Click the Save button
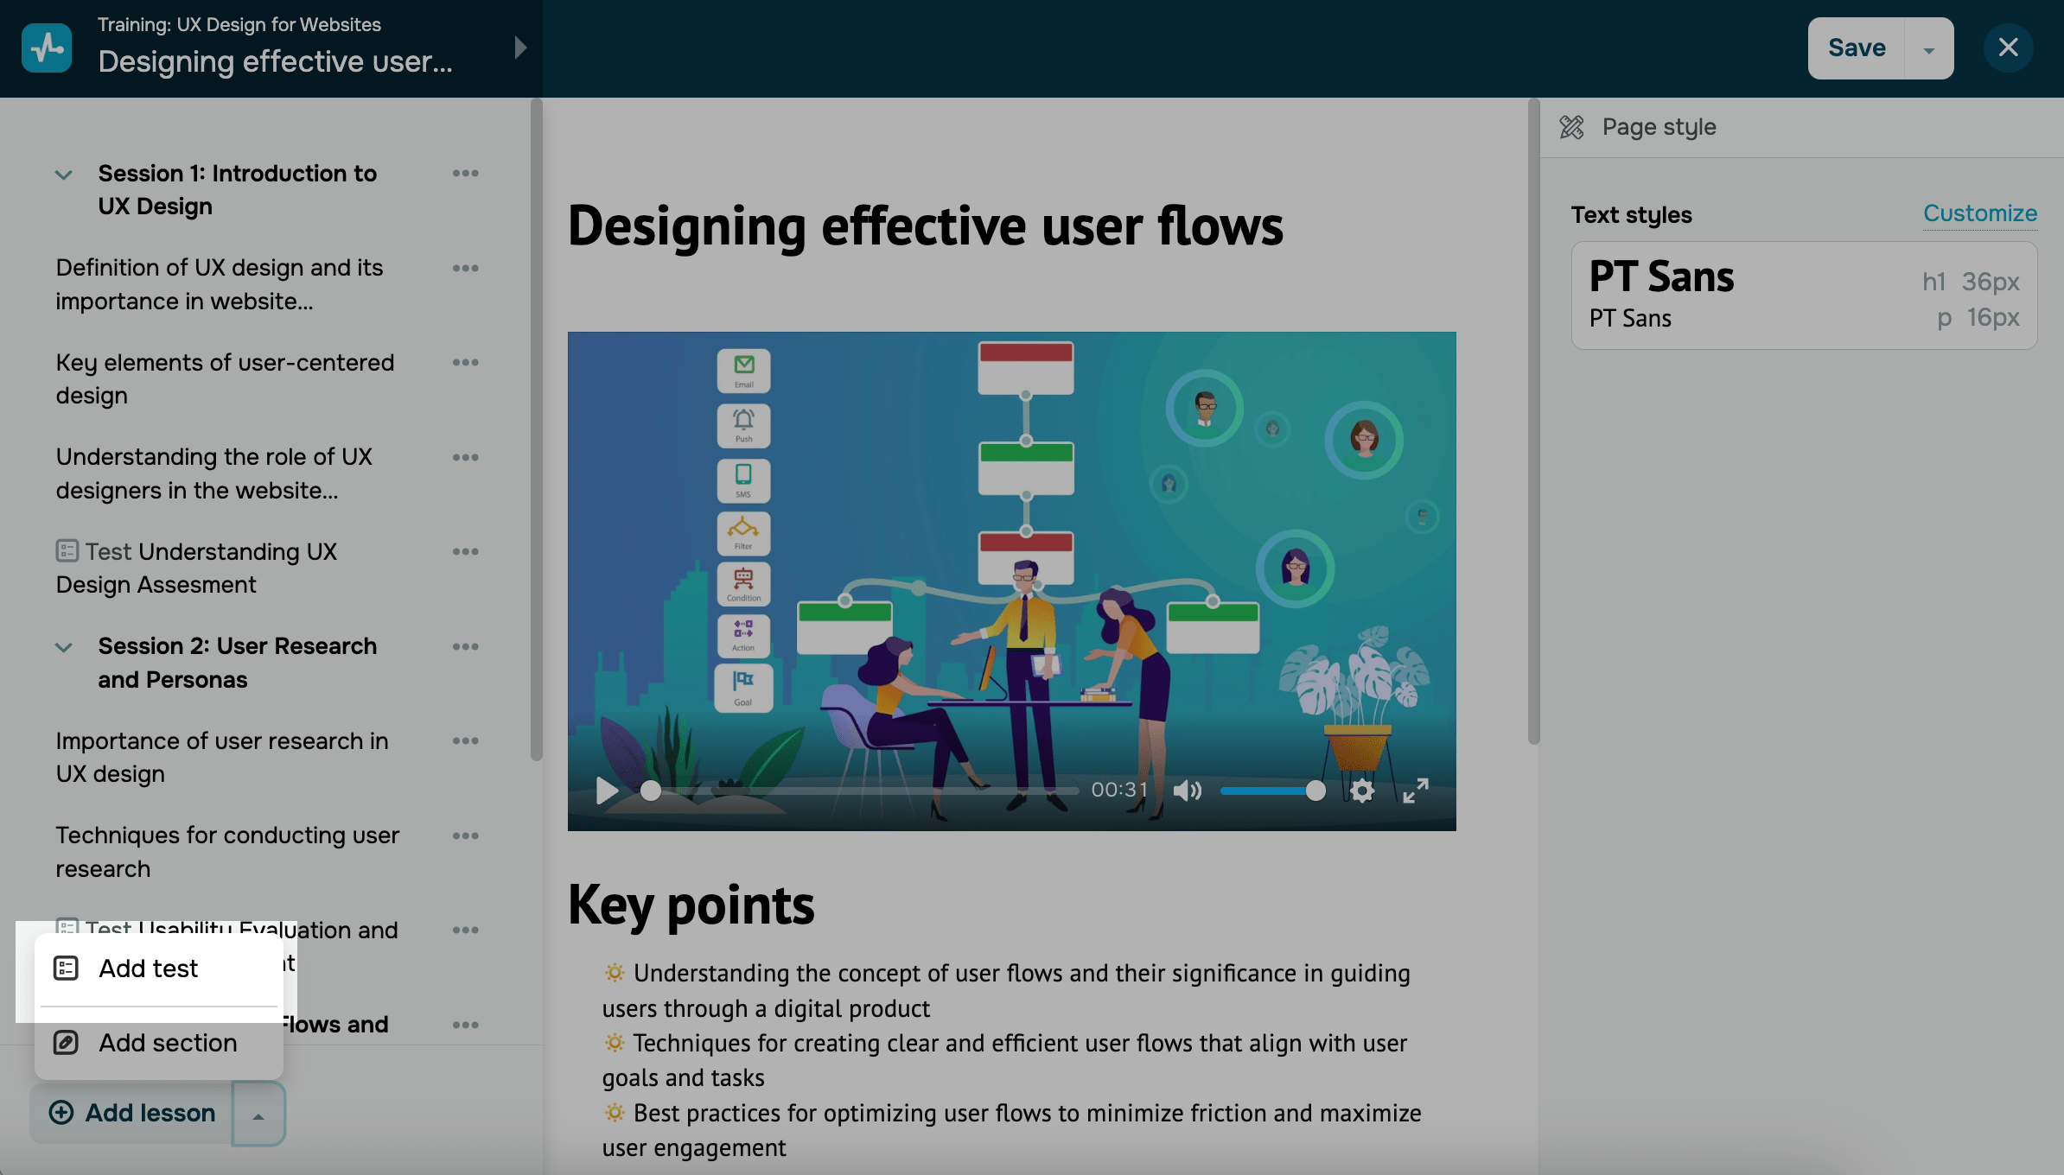2064x1175 pixels. 1857,48
